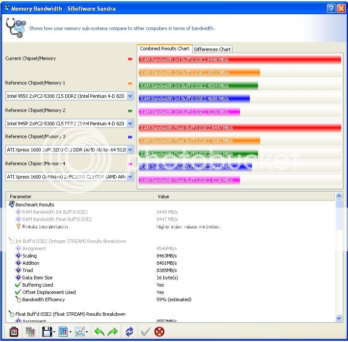Screen dimensions: 348x342
Task: Click the blue Reference Chipset/Memory 3 swatch
Action: [x=130, y=137]
